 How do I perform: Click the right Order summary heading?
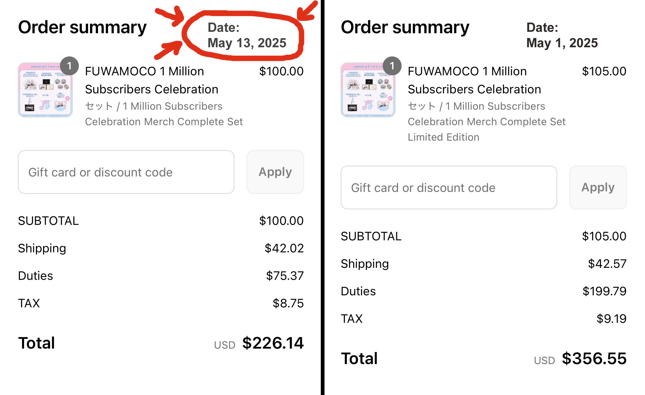(405, 27)
